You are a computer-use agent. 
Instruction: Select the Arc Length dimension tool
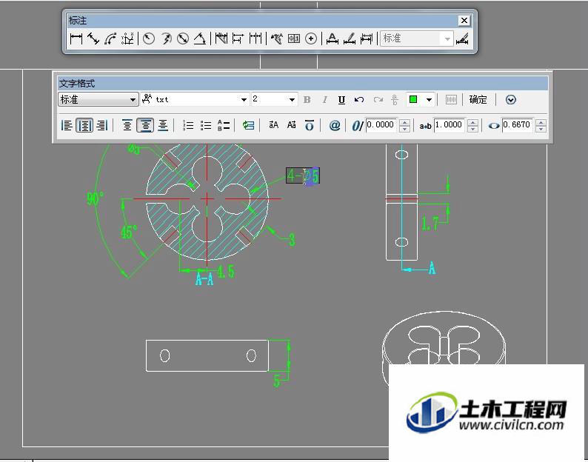[x=110, y=38]
